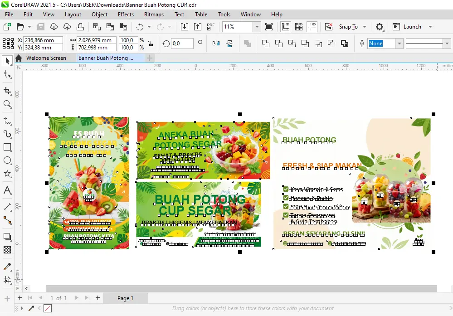Expand the Undo history dropdown
This screenshot has width=453, height=316.
(149, 27)
